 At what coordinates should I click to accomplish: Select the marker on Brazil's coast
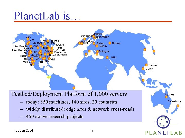pos(74,88)
